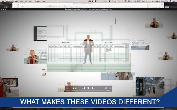The height and width of the screenshot is (110, 177).
Task: Open the File menu
Action: click(22, 1)
